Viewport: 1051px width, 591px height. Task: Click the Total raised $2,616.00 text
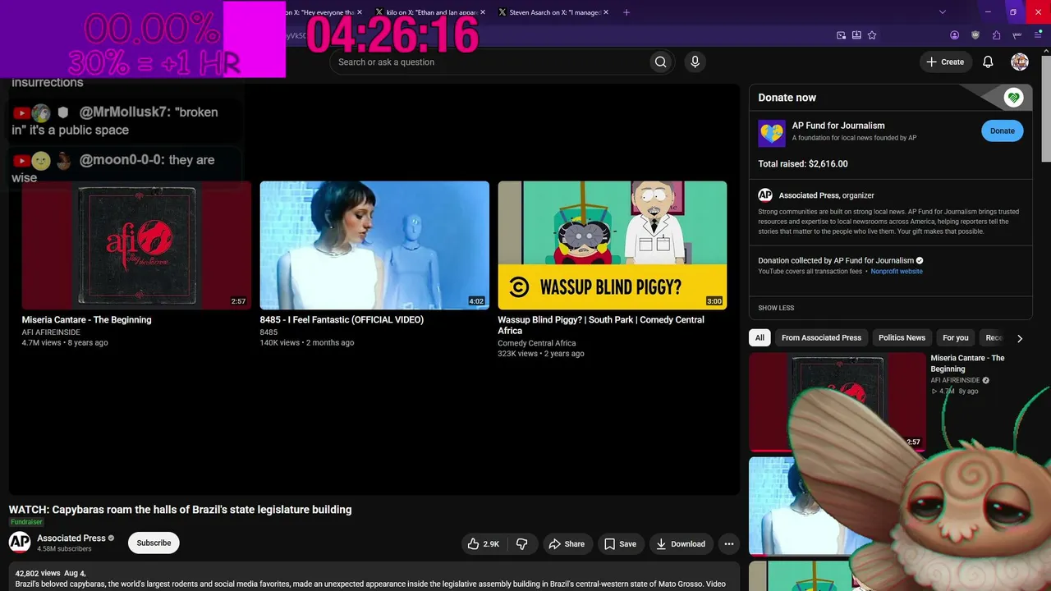[x=803, y=164]
